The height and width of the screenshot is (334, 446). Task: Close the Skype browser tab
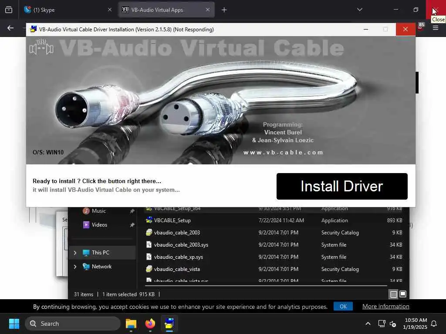coord(109,10)
